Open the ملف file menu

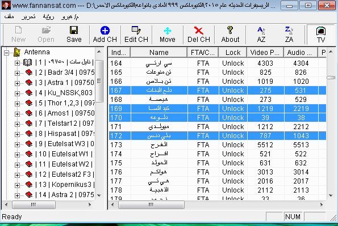click(9, 16)
